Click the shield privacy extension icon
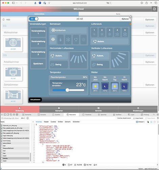Image resolution: width=159 pixels, height=170 pixels. point(40,3)
